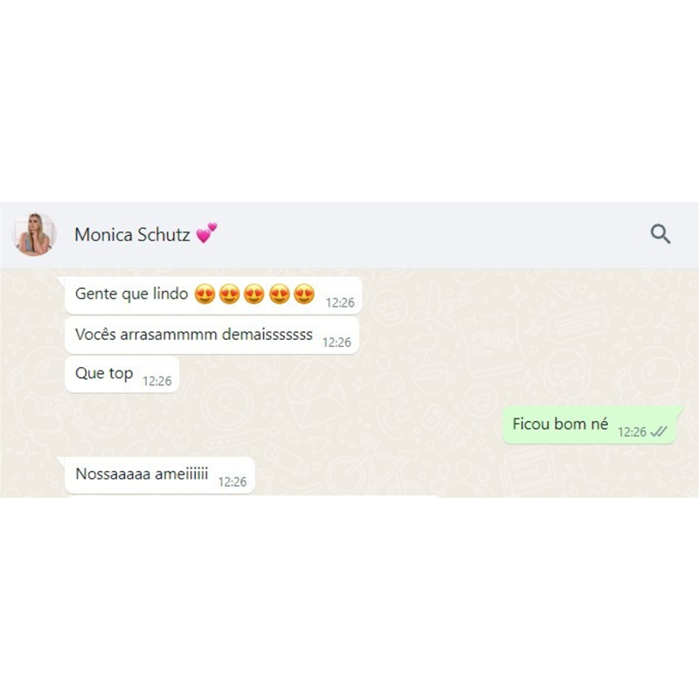Click the pink hearts emoji beside contact name
This screenshot has height=699, width=699.
click(x=207, y=232)
